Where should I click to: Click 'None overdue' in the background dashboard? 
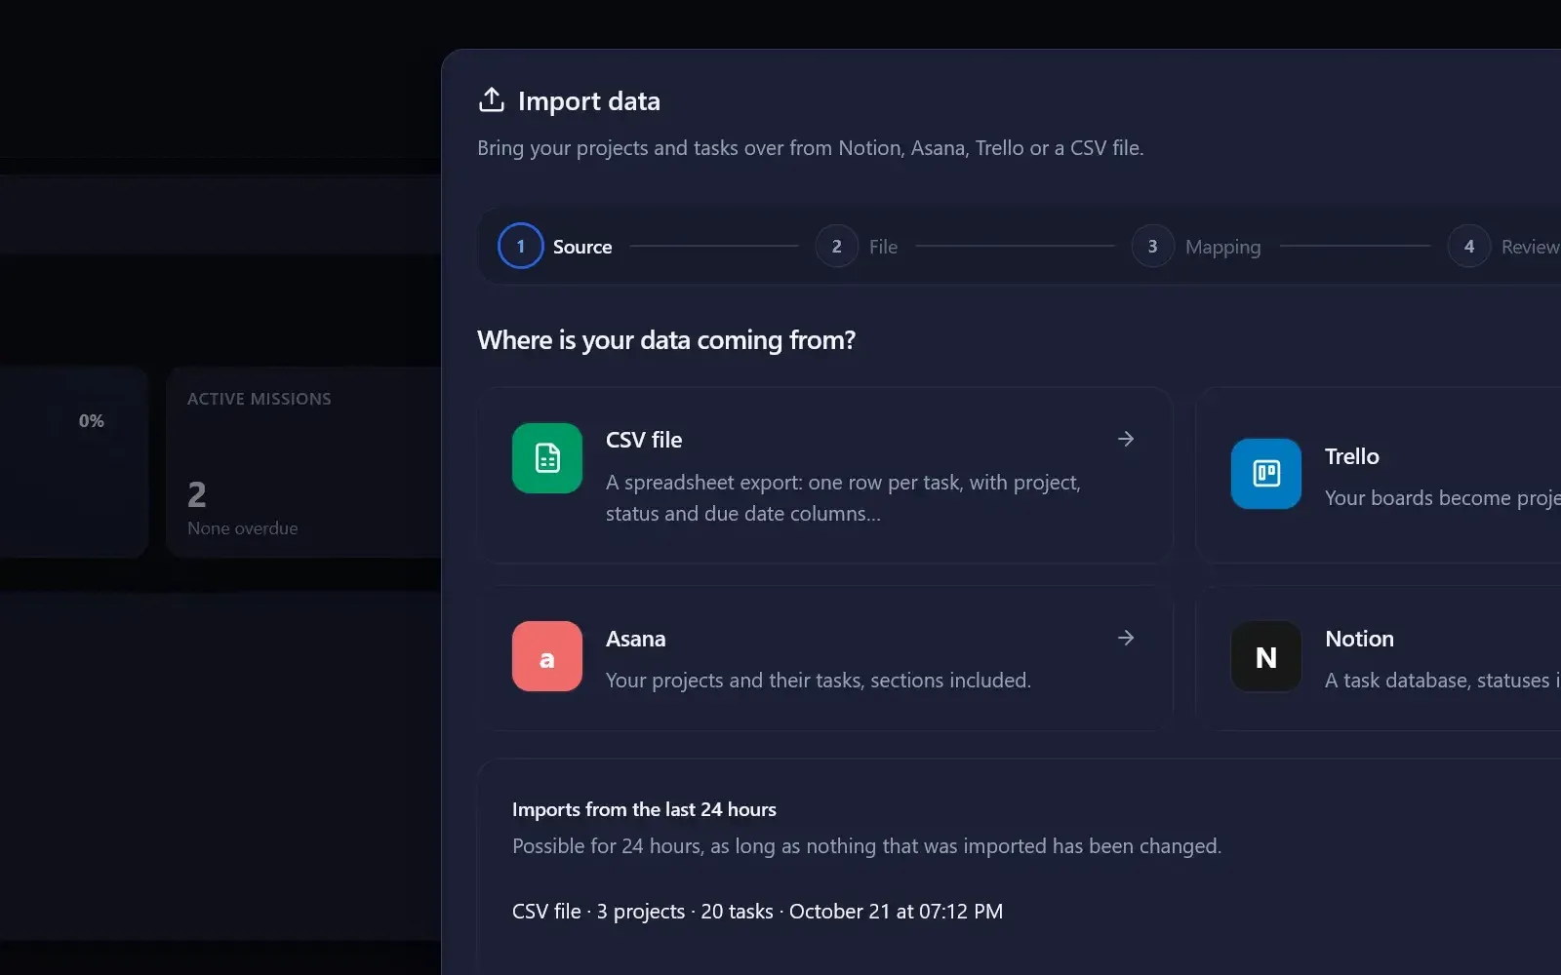(x=243, y=528)
